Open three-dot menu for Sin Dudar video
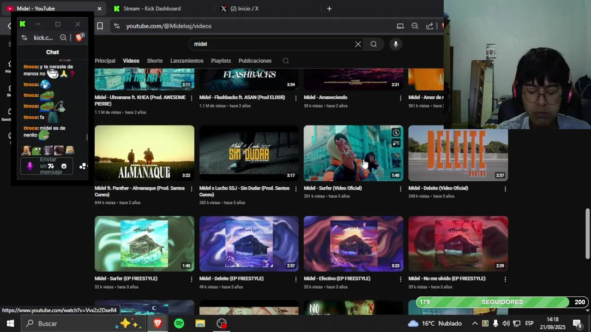This screenshot has width=591, height=332. pos(296,189)
